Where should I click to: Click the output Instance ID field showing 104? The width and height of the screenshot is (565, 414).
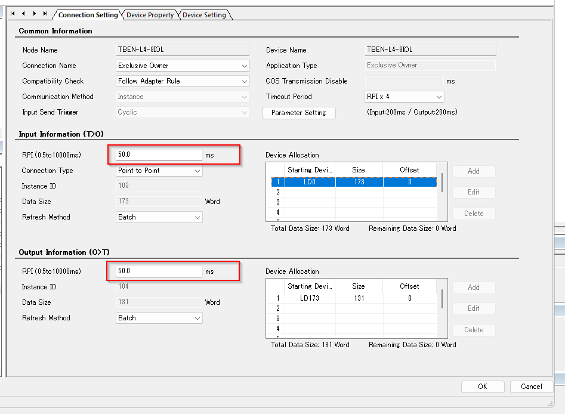tap(159, 286)
